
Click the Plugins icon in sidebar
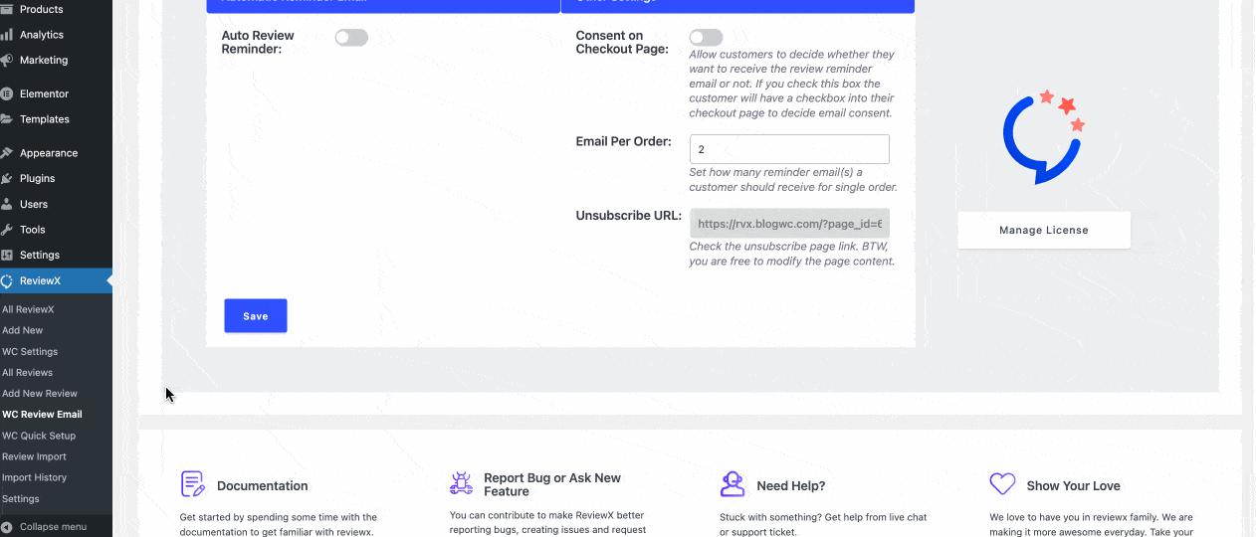click(x=7, y=178)
